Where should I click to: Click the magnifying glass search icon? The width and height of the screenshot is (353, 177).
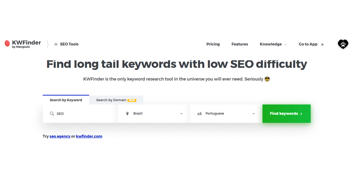click(x=52, y=114)
